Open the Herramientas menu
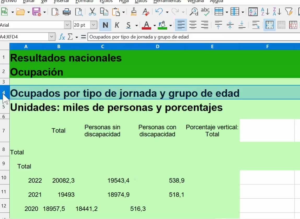The height and width of the screenshot is (219, 300). click(167, 1)
